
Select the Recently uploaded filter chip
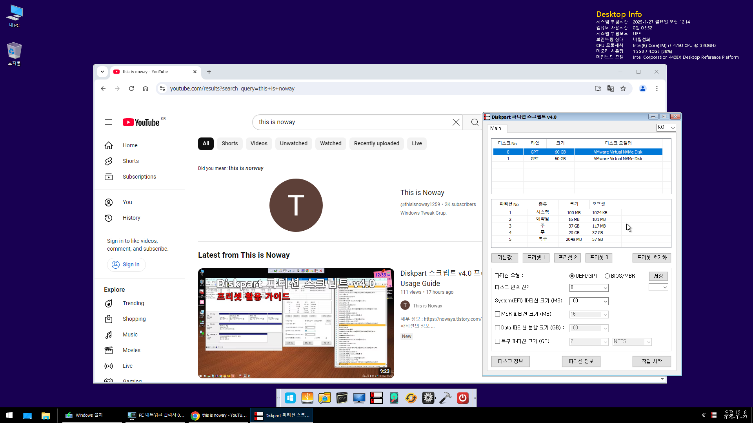point(376,143)
